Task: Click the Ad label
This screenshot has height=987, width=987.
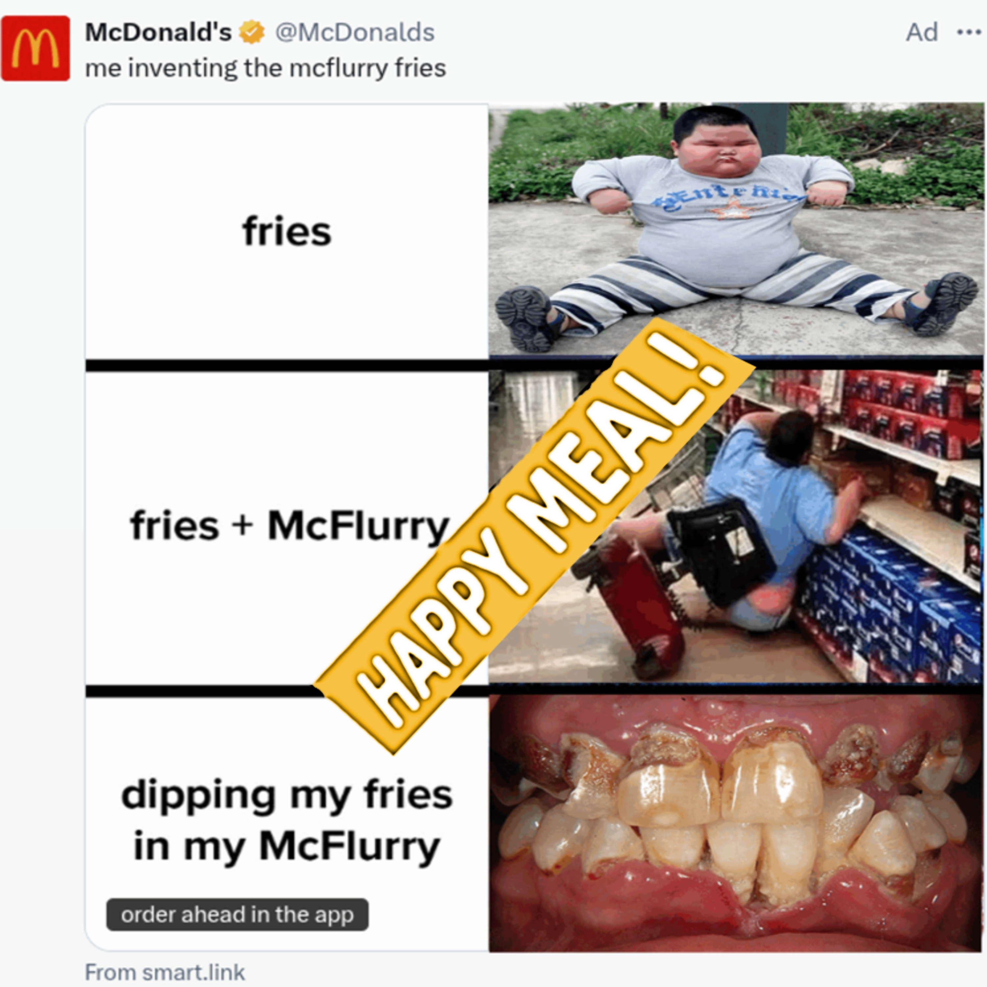Action: click(x=922, y=32)
